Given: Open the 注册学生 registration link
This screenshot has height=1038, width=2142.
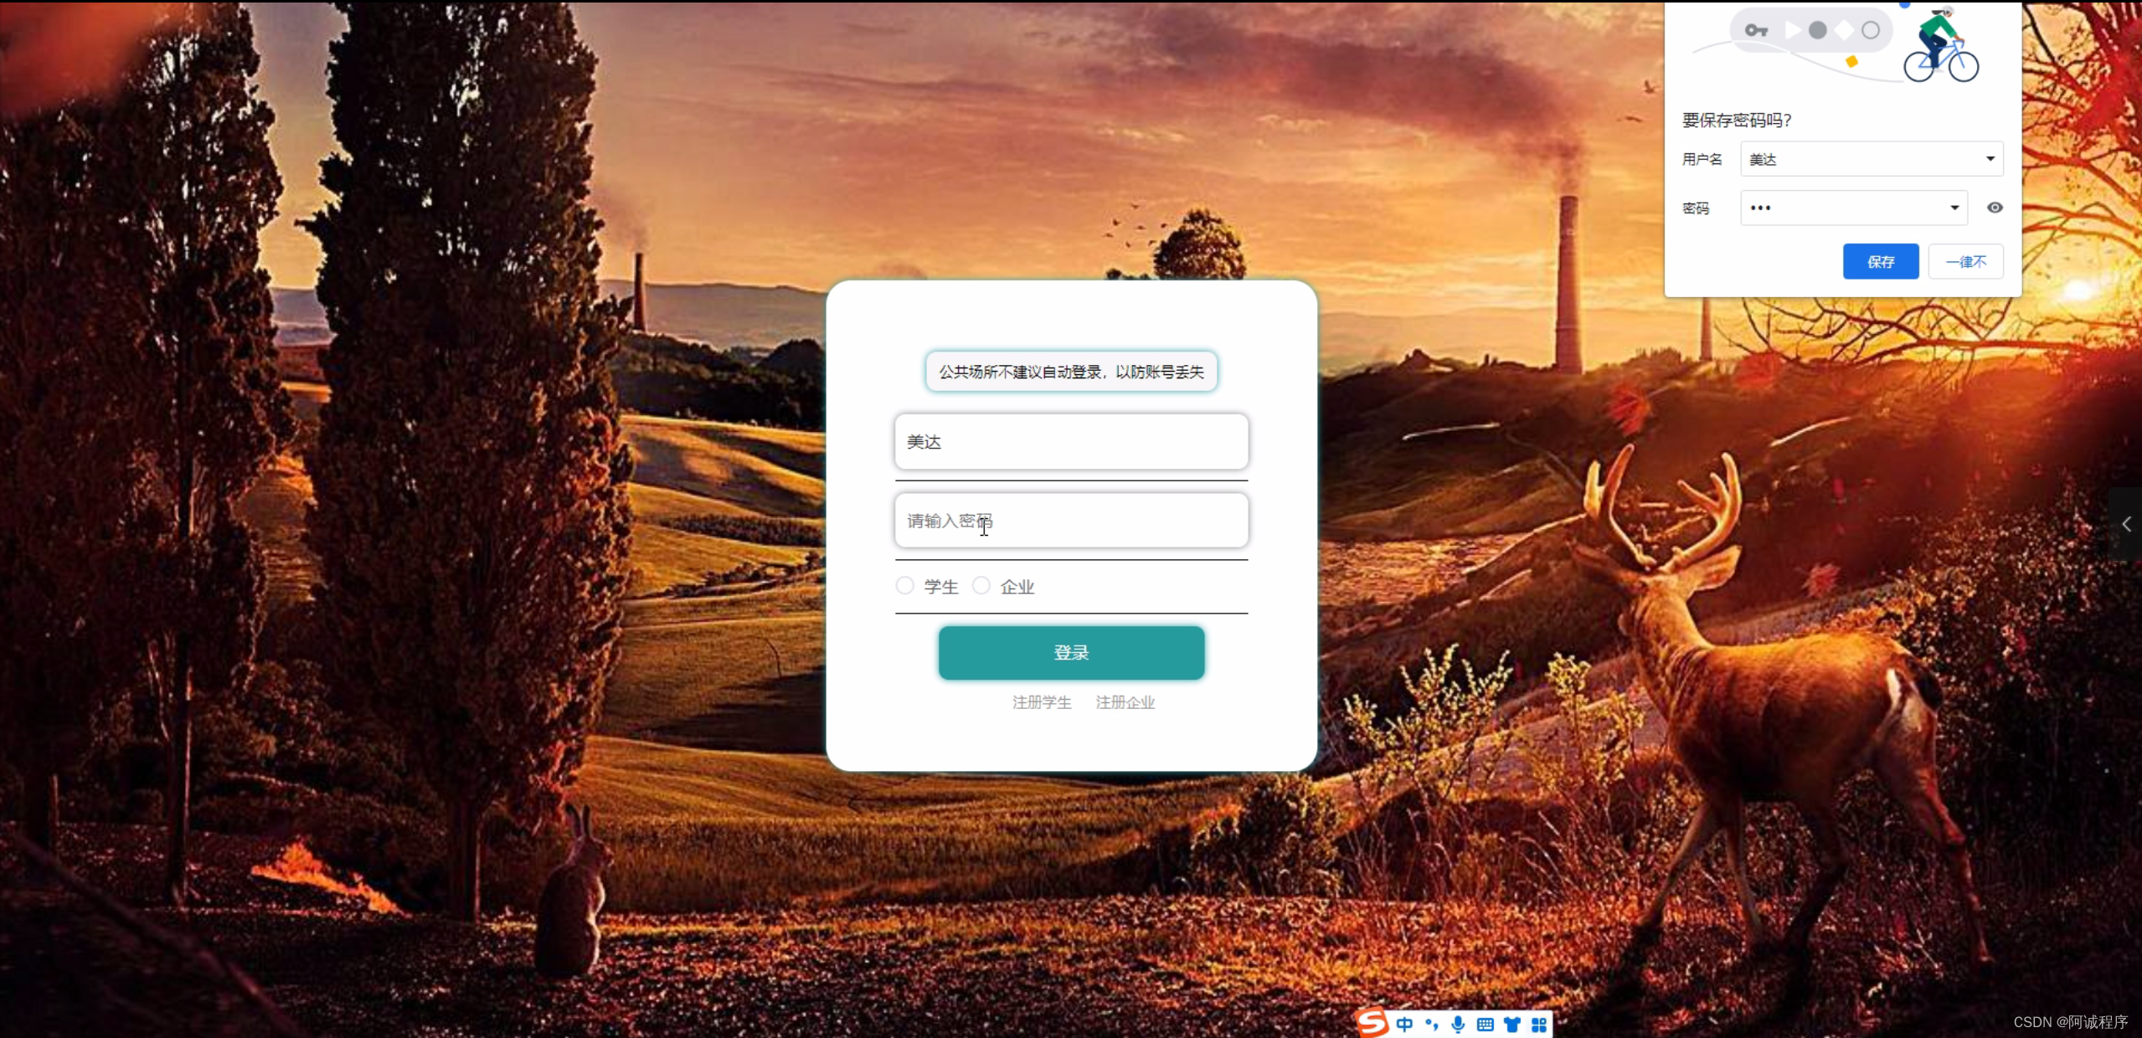Looking at the screenshot, I should [1042, 702].
